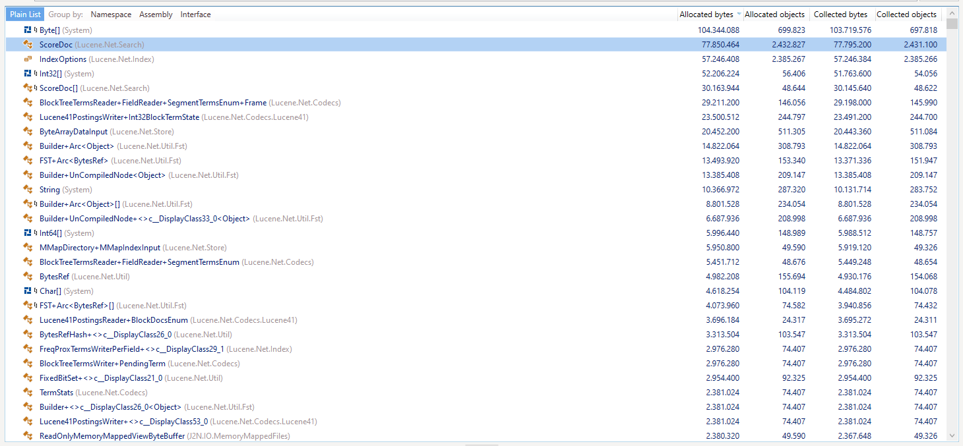Click the 10.131.714 collected bytes value
The height and width of the screenshot is (446, 963).
pos(852,190)
